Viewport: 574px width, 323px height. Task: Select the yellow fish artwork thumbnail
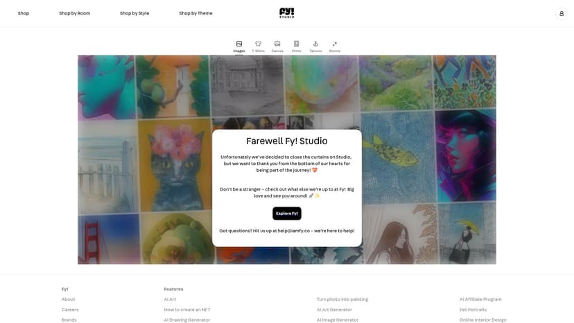point(398,157)
